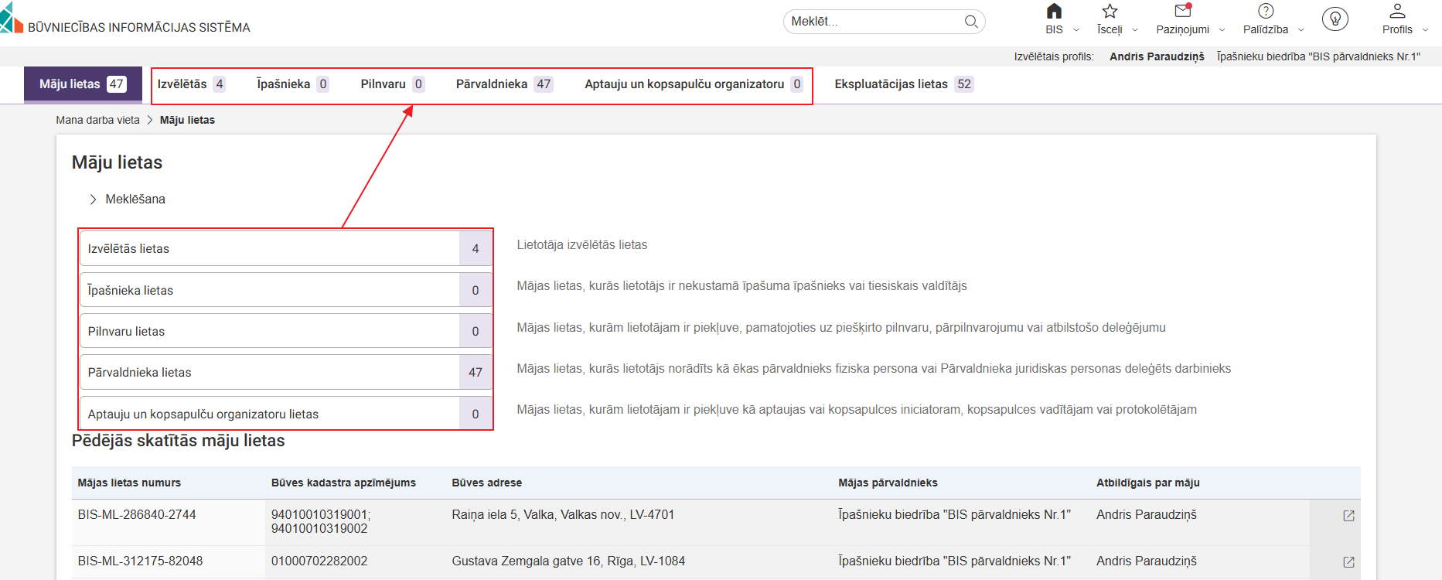Open Gustava Zemgala gatve 16 row link icon
Image resolution: width=1442 pixels, height=580 pixels.
point(1348,562)
